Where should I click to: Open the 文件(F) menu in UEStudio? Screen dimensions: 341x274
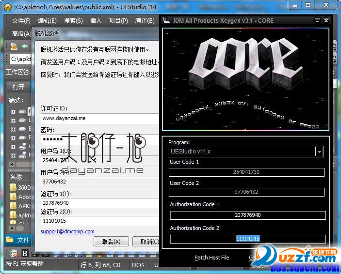[x=21, y=21]
